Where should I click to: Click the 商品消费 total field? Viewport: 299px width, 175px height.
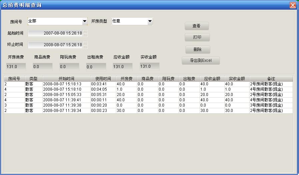point(43,67)
